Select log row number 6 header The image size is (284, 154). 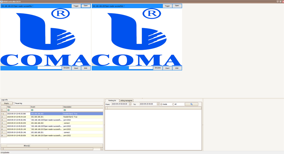(x=3, y=129)
